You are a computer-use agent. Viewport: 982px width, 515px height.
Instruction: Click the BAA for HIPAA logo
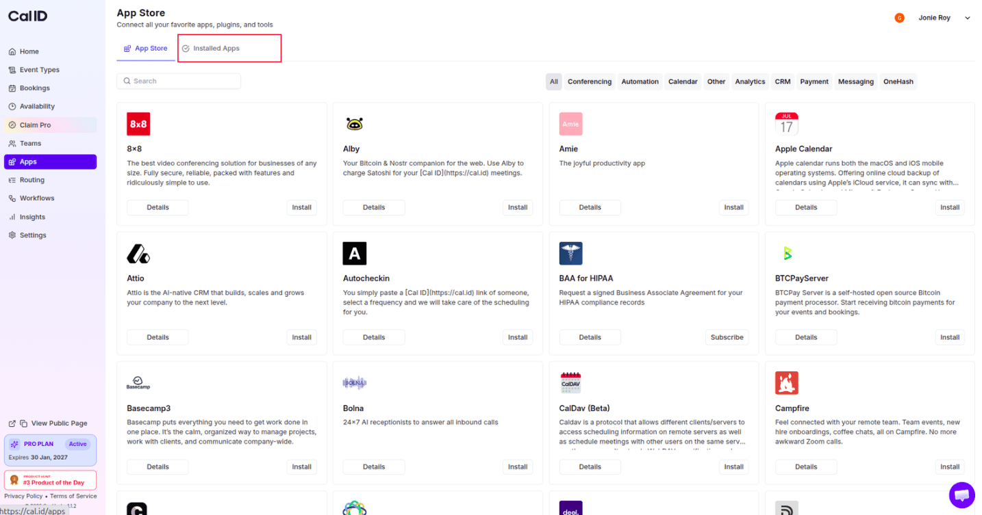570,254
